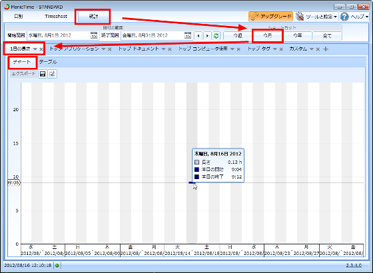Viewport: 373px width, 273px height.
Task: Click the green refresh icon
Action: (216, 36)
